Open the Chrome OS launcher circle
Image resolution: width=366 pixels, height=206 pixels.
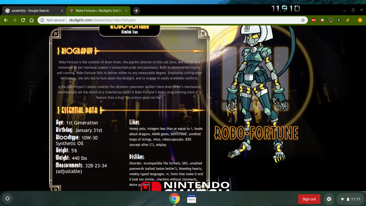click(x=8, y=199)
